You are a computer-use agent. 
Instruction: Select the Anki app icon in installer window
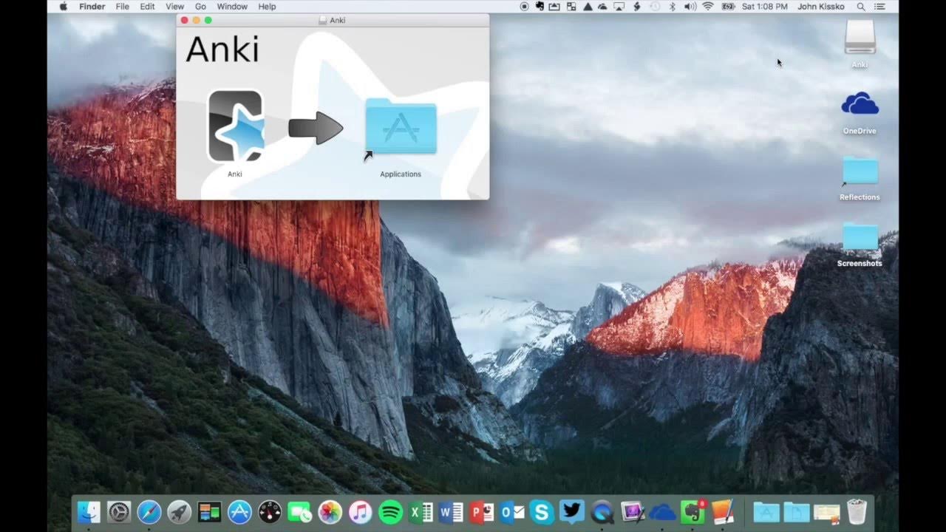235,126
